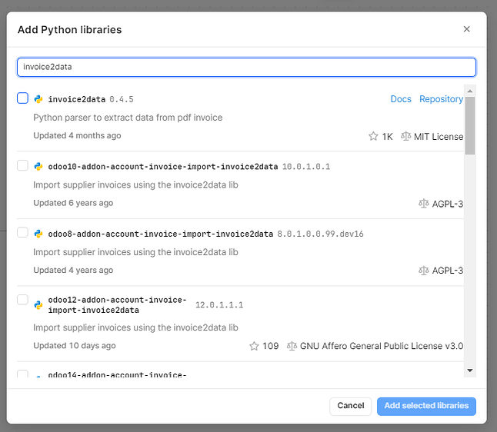Click the results list scrollbar thumb
The height and width of the screenshot is (432, 497).
click(470, 125)
